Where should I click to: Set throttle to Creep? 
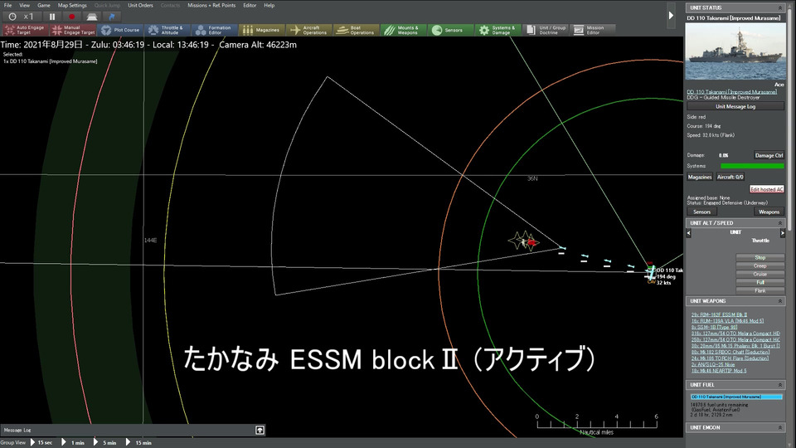(x=760, y=265)
